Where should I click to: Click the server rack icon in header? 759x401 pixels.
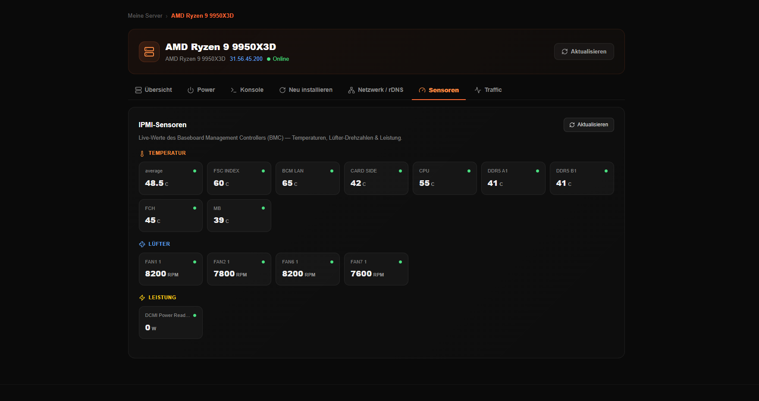[x=149, y=52]
